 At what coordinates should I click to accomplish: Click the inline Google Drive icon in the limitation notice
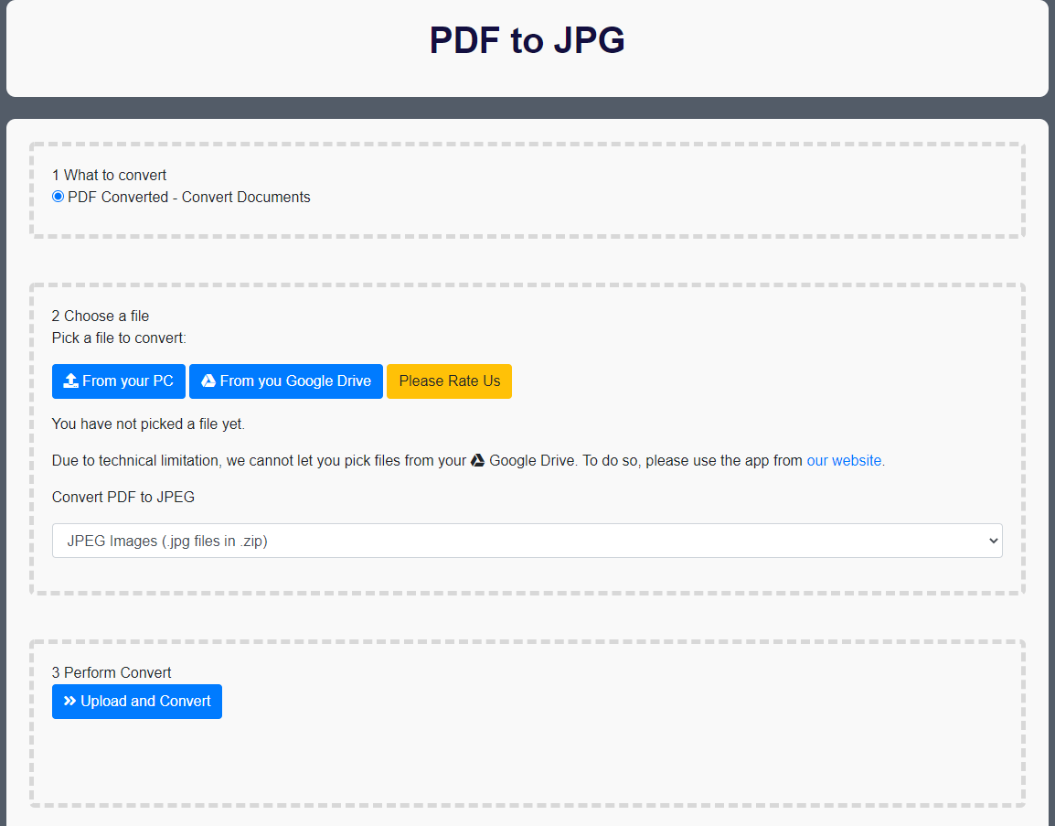(477, 461)
